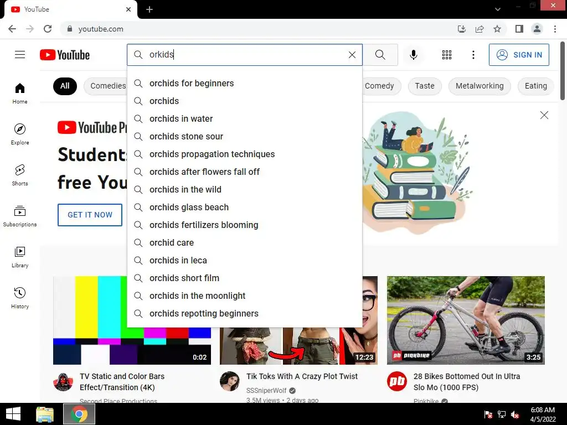567x425 pixels.
Task: Select the Eating filter chip
Action: (x=535, y=86)
